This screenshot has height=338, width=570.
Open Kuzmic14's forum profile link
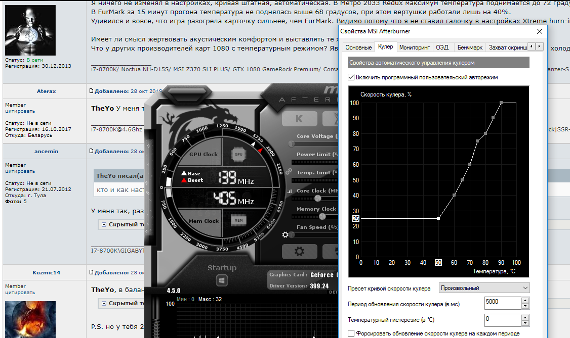click(x=46, y=272)
